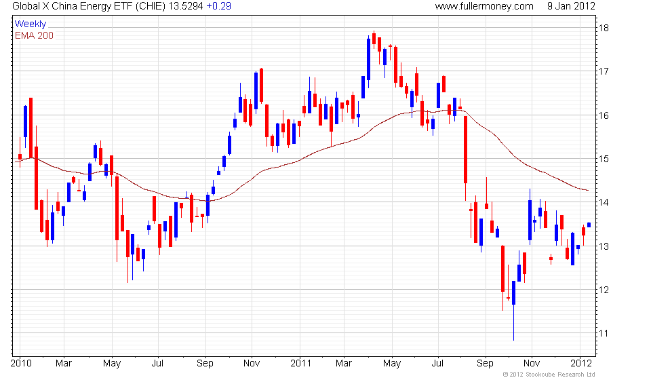Click the price value 13.5294
651x380 pixels.
click(185, 6)
